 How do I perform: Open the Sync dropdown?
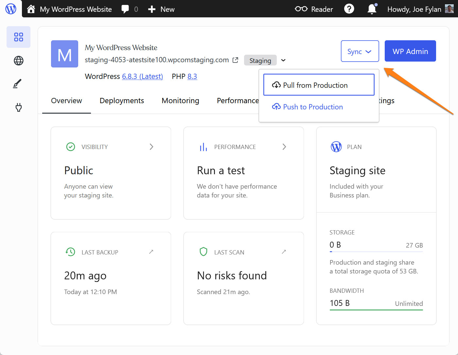(x=360, y=51)
